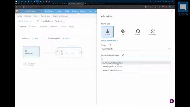Open the Schedule not set trigger
This screenshot has height=107, width=190.
29,64
